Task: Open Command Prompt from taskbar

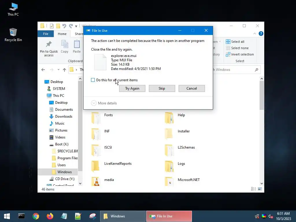Action: tap(21, 216)
